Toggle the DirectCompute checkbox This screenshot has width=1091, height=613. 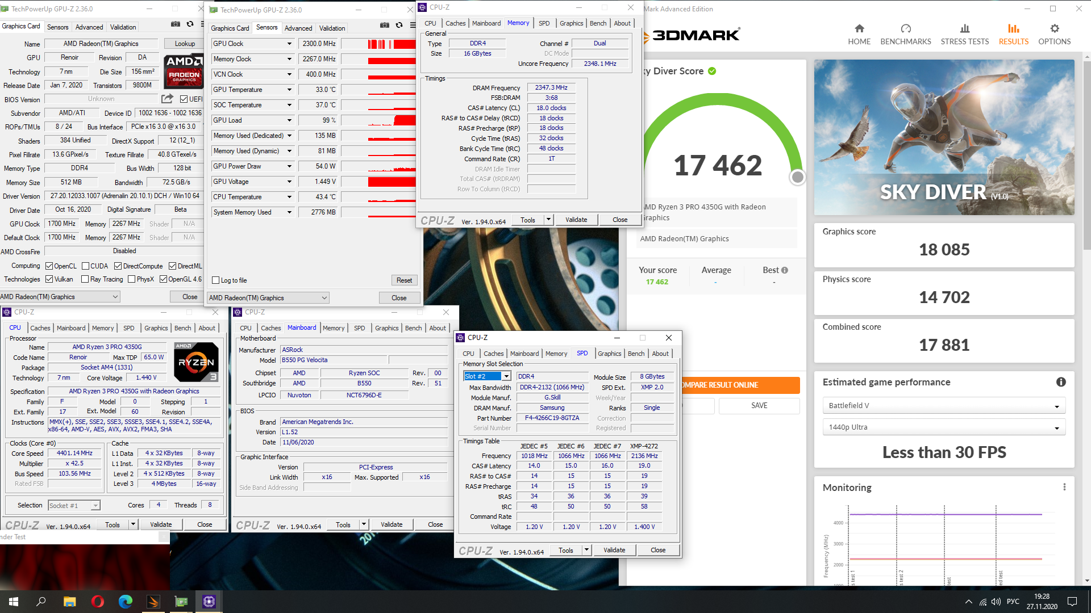[118, 266]
